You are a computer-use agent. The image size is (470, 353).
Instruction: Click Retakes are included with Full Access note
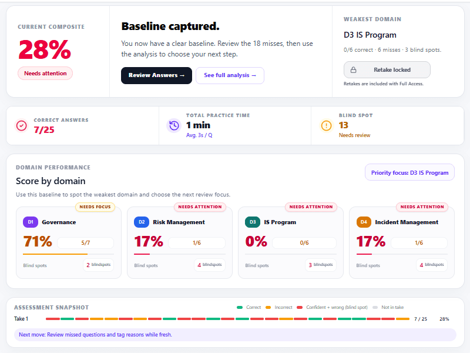(x=384, y=84)
